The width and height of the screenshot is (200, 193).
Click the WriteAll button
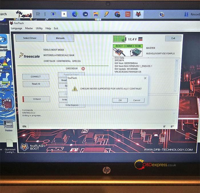(36, 99)
